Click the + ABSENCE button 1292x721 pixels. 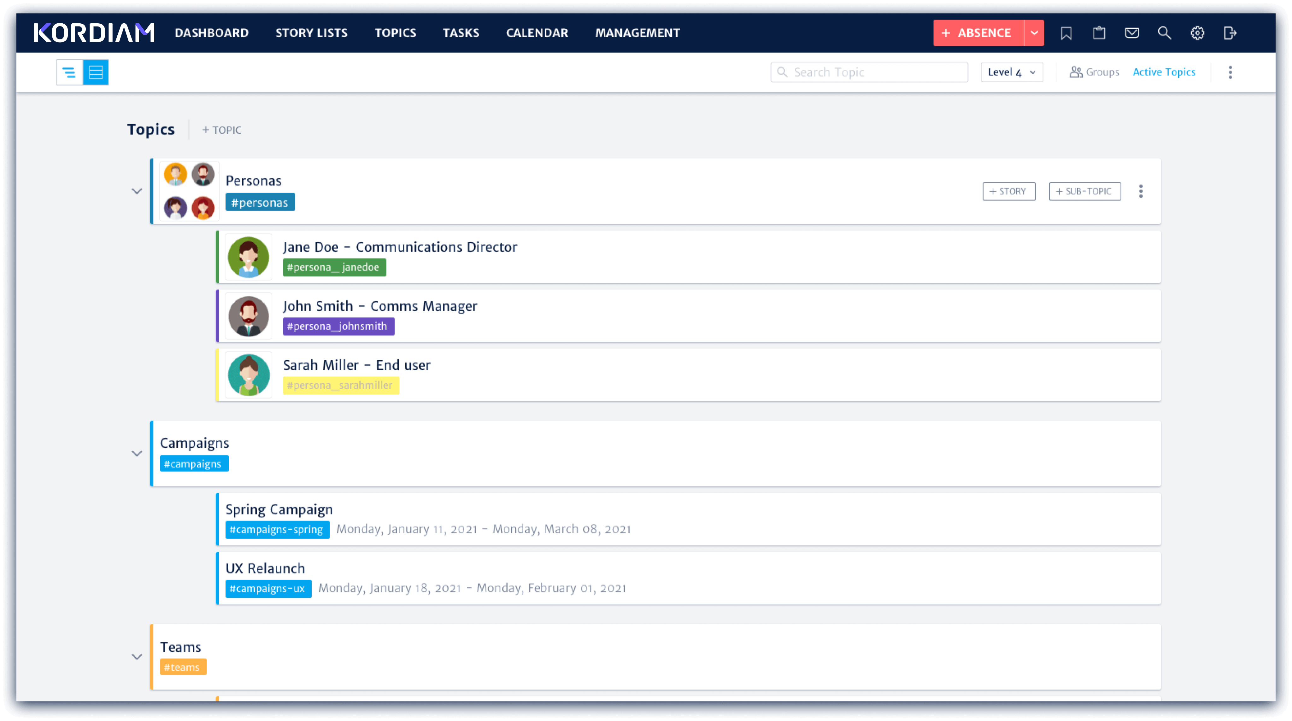pyautogui.click(x=976, y=33)
